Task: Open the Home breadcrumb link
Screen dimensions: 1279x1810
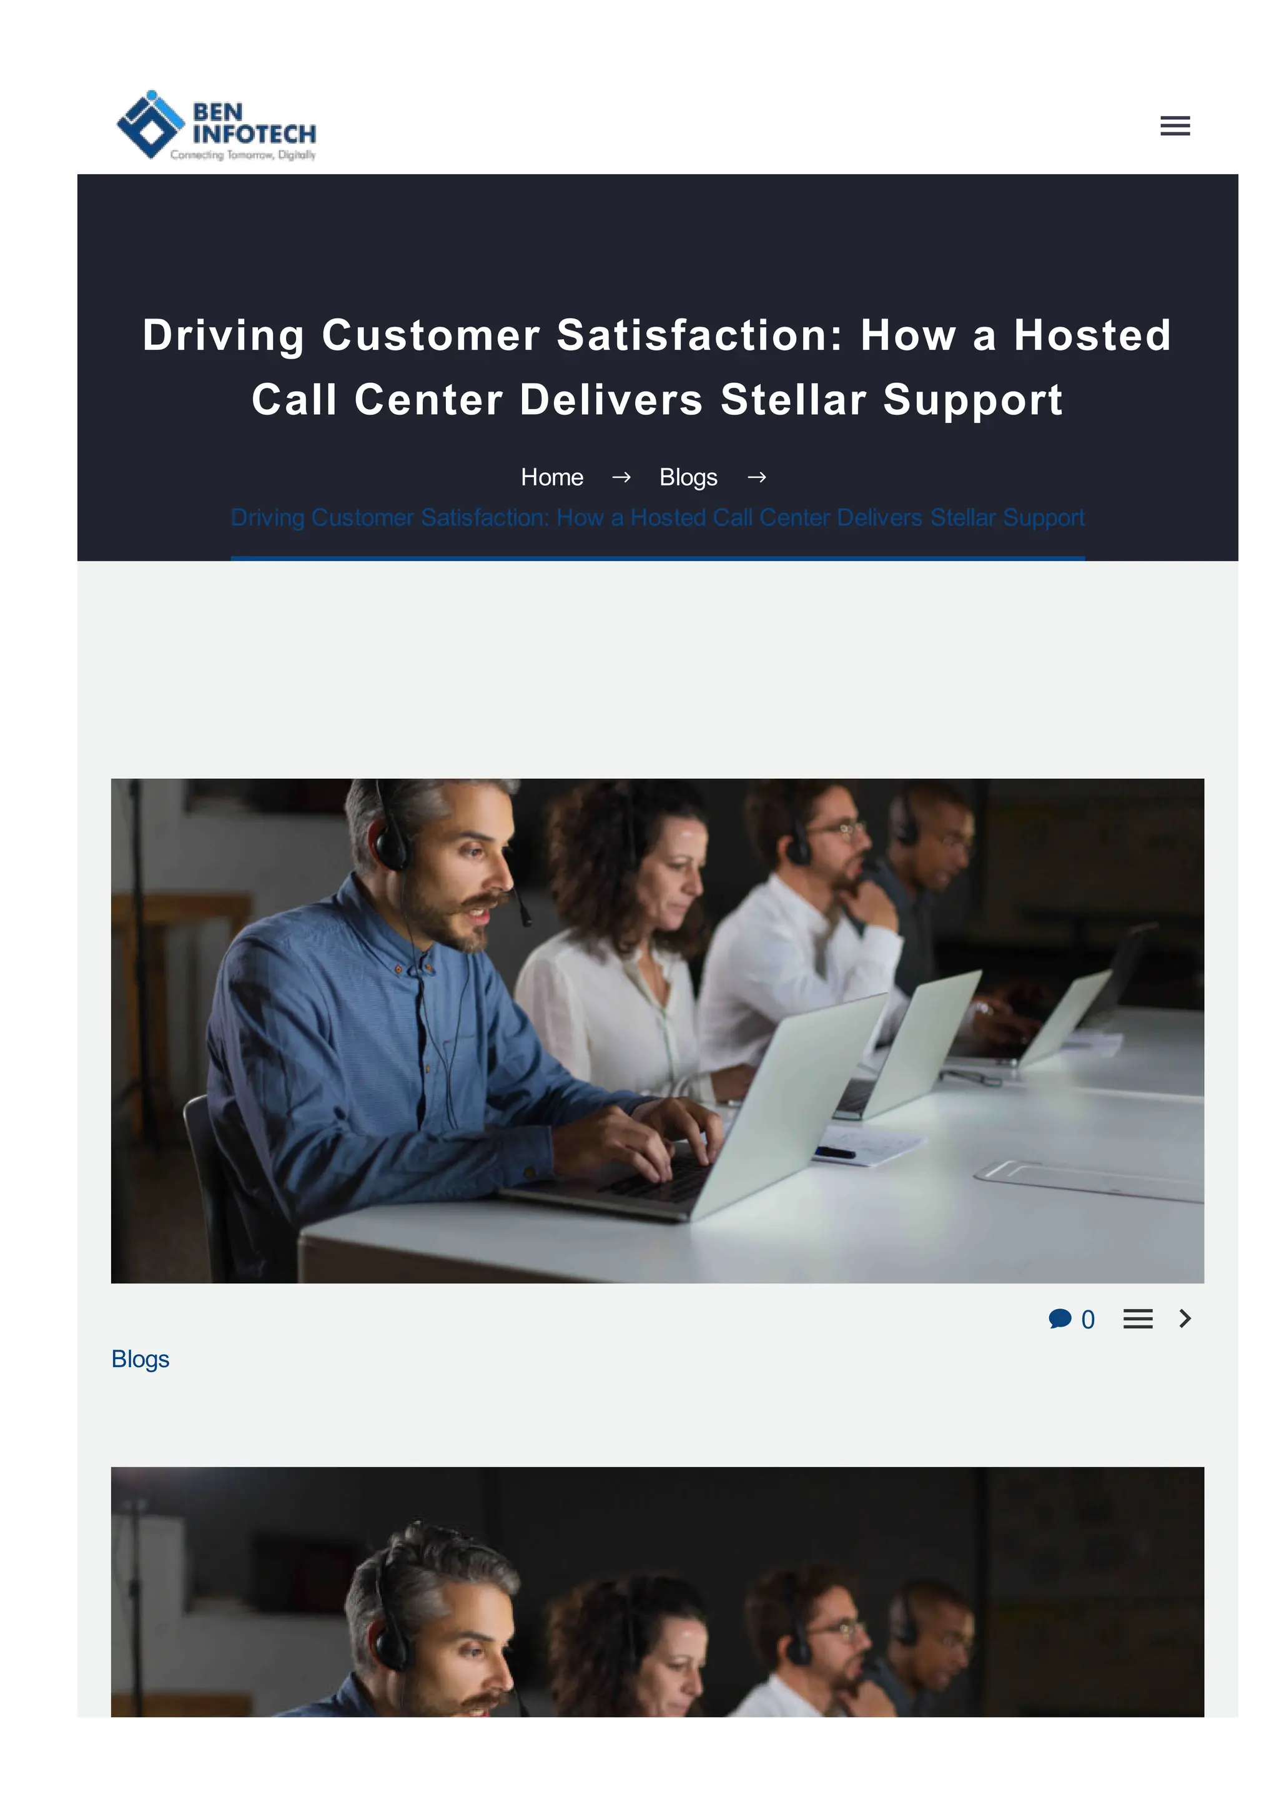Action: click(x=551, y=477)
